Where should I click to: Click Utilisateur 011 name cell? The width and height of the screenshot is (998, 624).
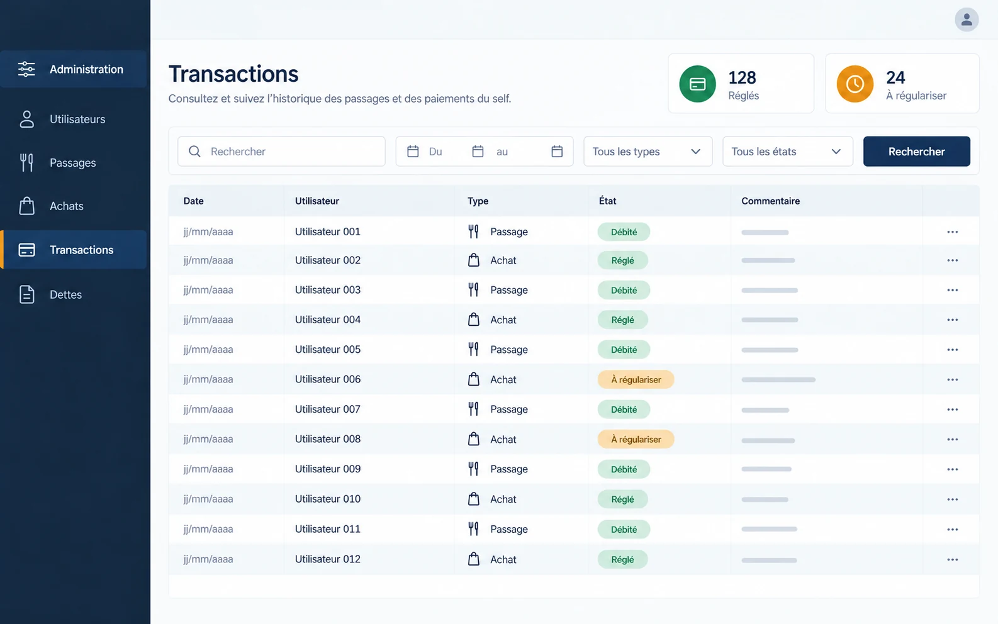[328, 530]
